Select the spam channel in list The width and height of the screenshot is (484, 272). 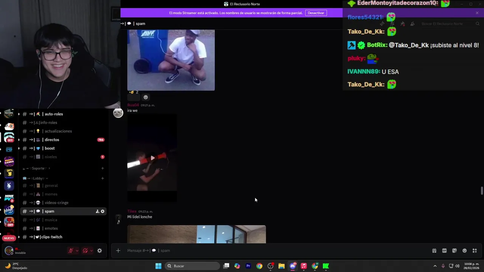click(63, 211)
